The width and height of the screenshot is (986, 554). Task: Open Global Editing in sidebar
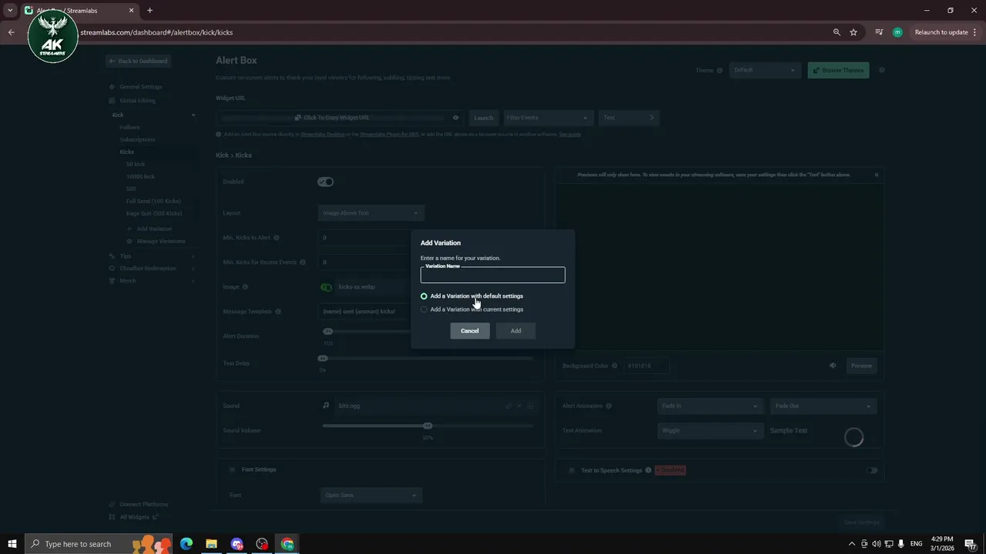[137, 101]
